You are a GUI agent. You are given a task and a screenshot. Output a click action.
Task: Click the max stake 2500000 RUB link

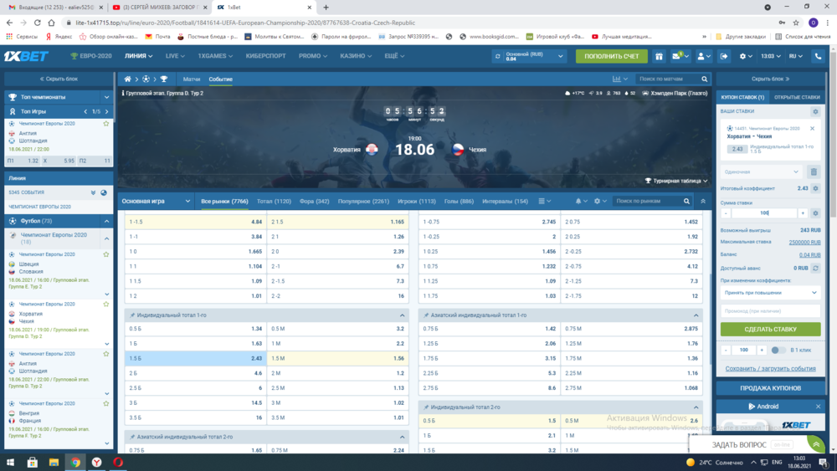pyautogui.click(x=804, y=242)
